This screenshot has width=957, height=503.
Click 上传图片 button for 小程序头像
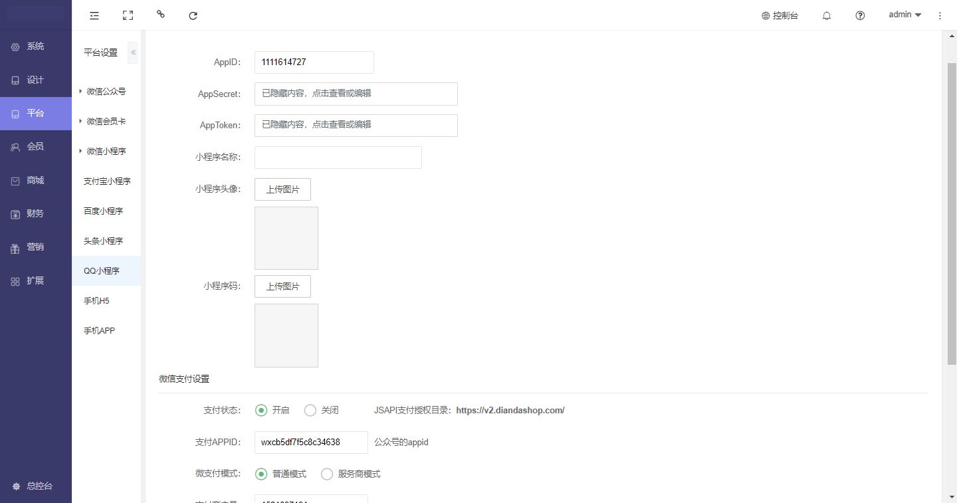pos(282,189)
